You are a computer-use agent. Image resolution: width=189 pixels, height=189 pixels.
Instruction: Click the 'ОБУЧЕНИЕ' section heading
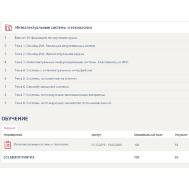point(15,119)
